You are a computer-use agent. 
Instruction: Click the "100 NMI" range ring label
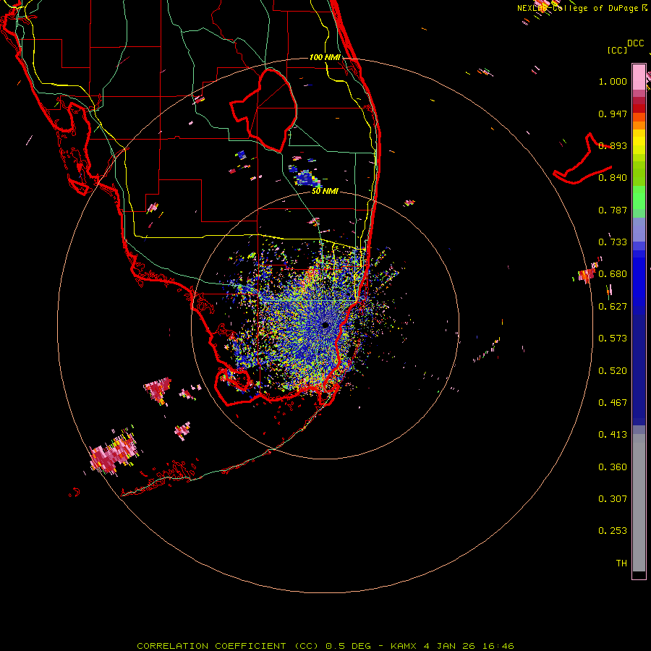[x=325, y=57]
